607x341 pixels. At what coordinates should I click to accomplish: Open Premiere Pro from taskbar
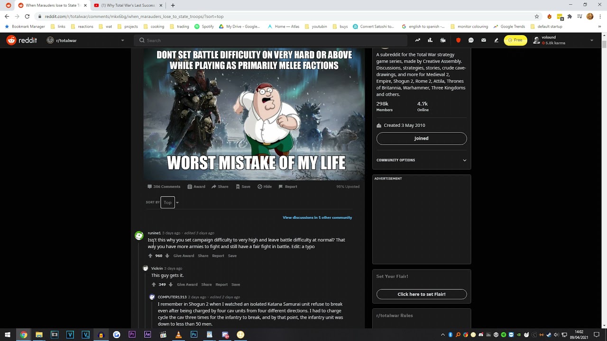(x=132, y=334)
